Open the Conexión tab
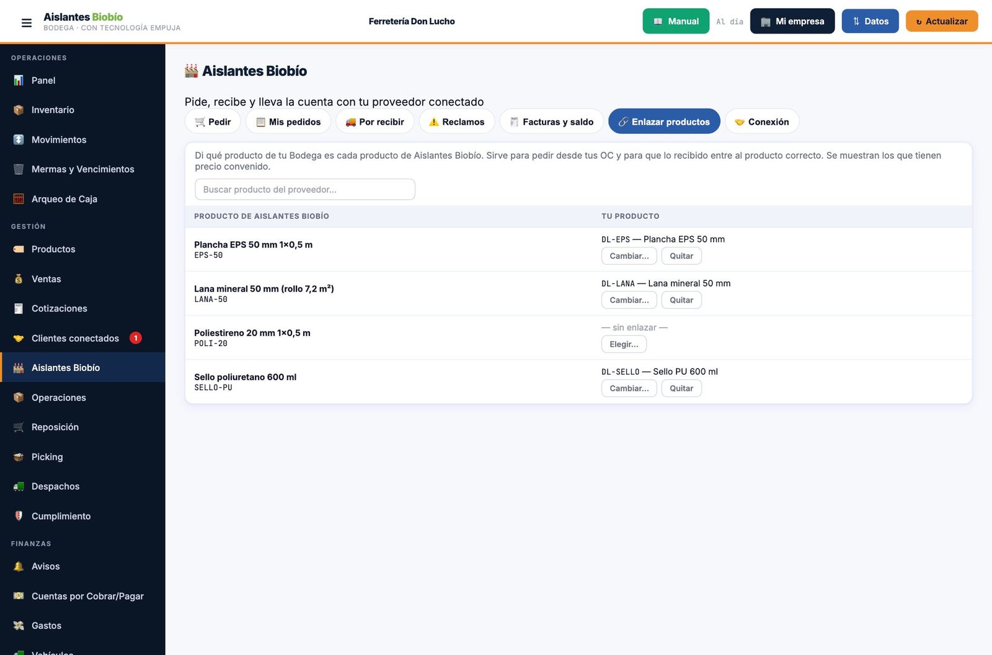 pos(762,122)
